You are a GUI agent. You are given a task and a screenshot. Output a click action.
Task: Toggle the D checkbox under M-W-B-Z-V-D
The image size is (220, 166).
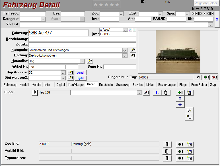(x=212, y=14)
